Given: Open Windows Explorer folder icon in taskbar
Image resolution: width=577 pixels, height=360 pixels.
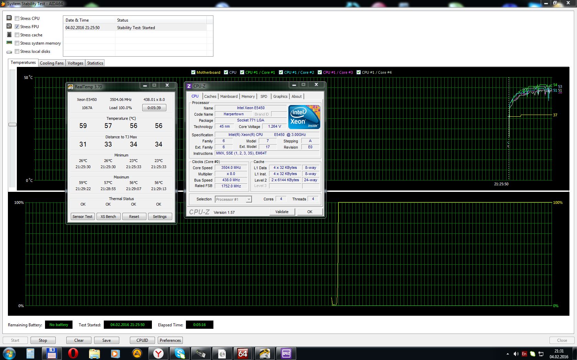Looking at the screenshot, I should [x=94, y=353].
